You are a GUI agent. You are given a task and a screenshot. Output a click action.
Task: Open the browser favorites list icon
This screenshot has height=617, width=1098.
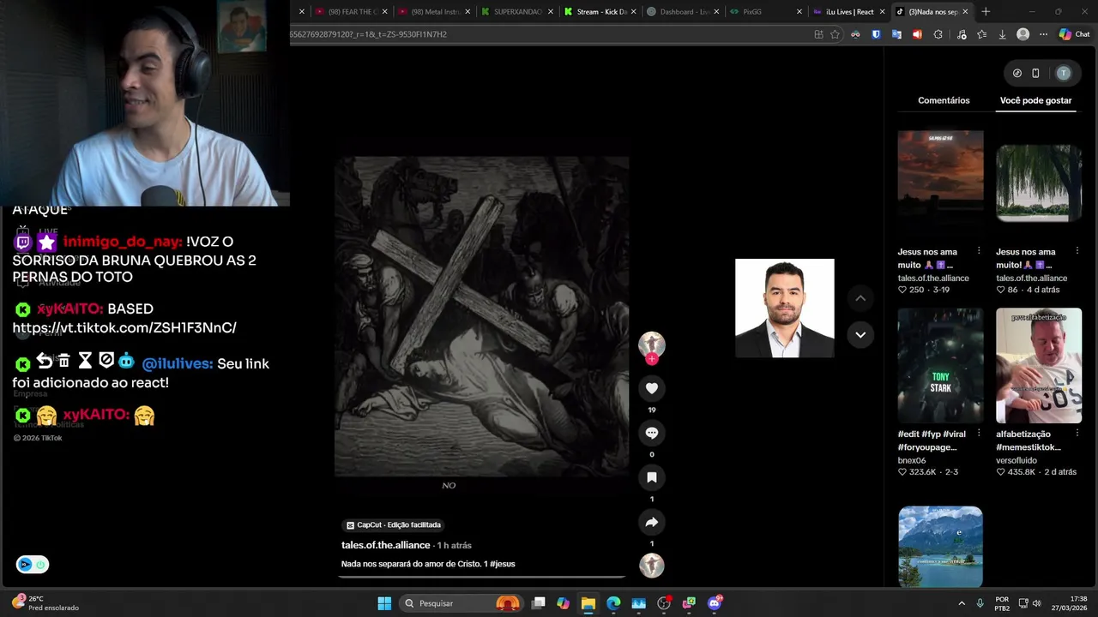pos(981,34)
